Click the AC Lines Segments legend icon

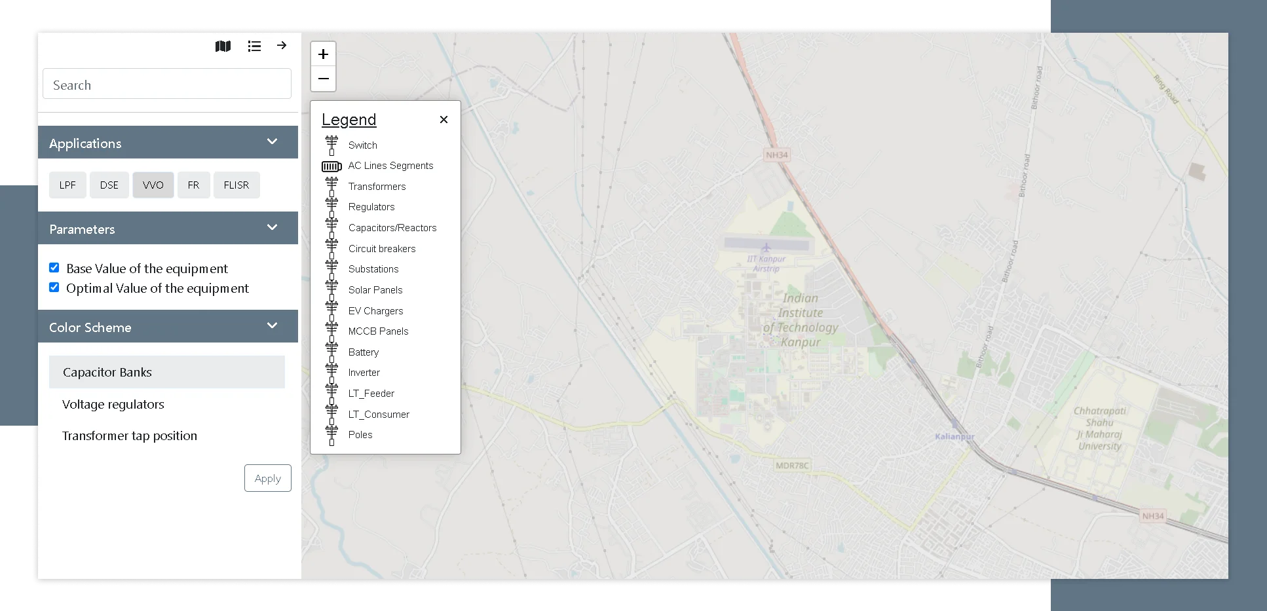pyautogui.click(x=331, y=166)
